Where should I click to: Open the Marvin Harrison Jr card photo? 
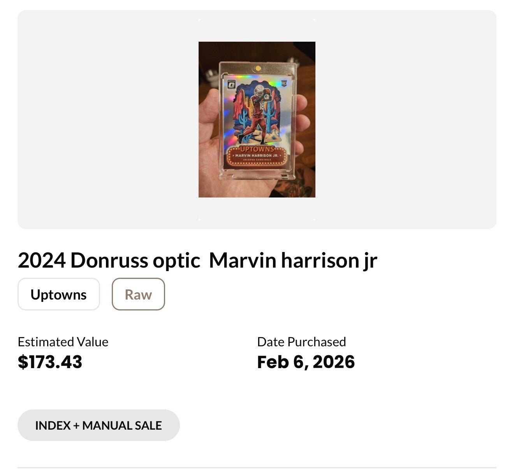(x=257, y=119)
